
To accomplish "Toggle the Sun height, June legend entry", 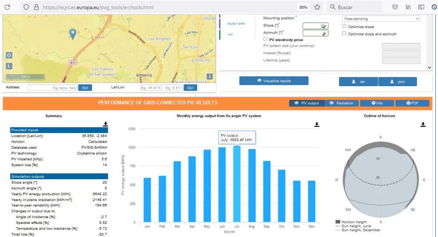I will pos(353,226).
